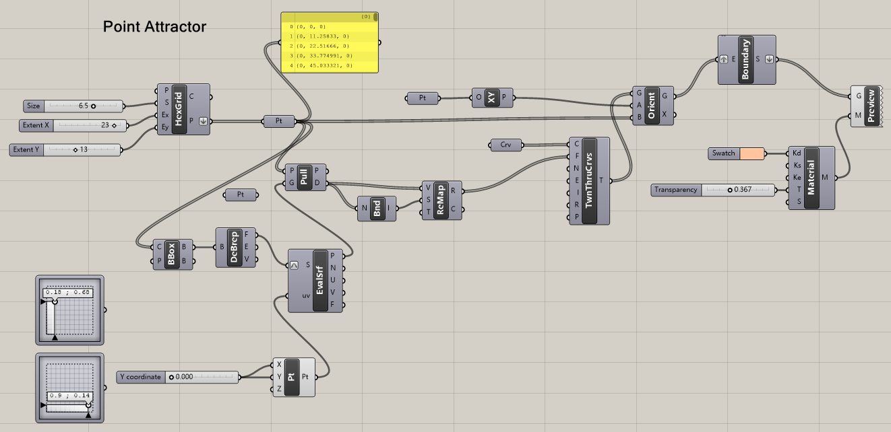The height and width of the screenshot is (432, 891).
Task: Select the Preview component
Action: [871, 107]
